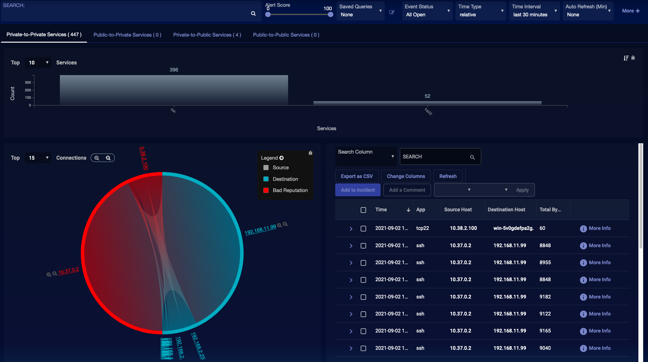The height and width of the screenshot is (362, 648).
Task: Check the box for the tcp22 row
Action: (363, 229)
